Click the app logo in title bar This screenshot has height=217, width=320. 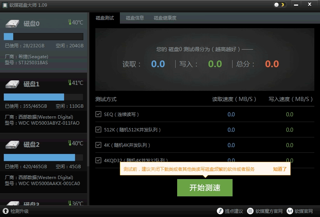[5, 5]
